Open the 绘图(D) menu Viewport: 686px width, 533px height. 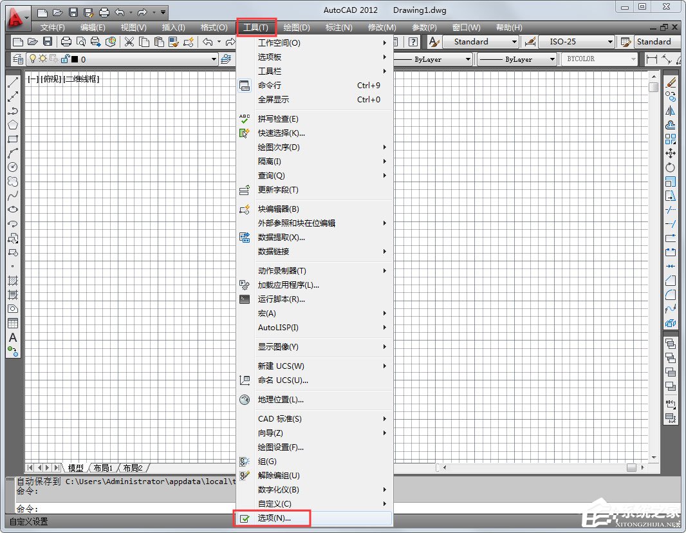click(x=296, y=27)
